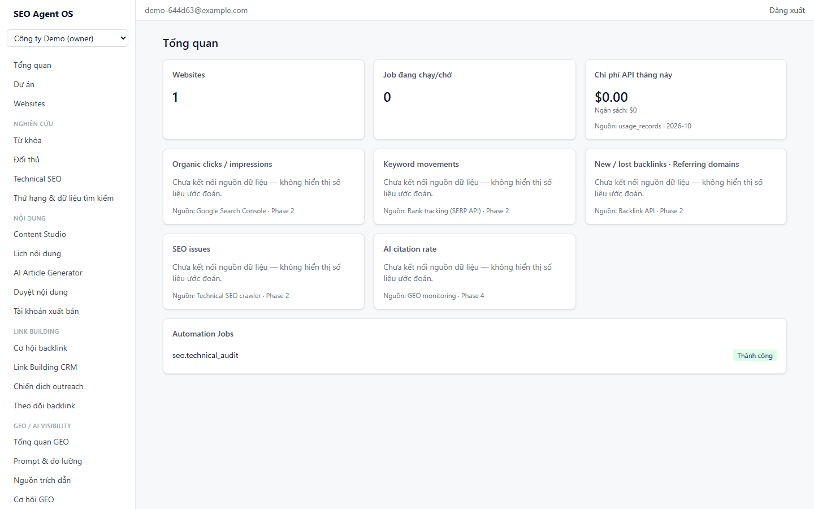Go to Cơ hội backlink
814x509 pixels.
click(40, 348)
